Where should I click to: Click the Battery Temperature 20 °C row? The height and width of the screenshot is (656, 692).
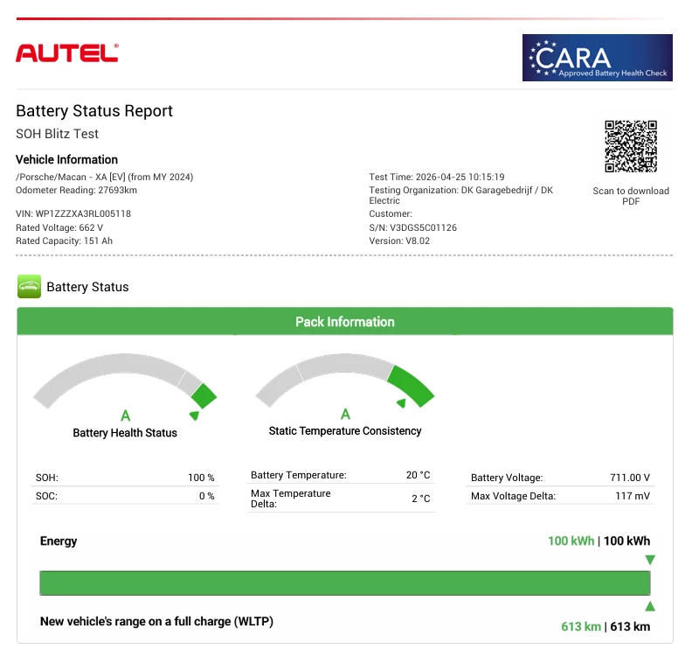coord(340,475)
